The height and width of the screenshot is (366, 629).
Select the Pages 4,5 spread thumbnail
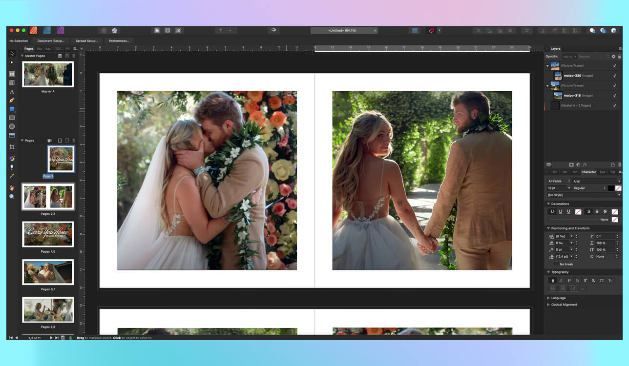point(47,234)
